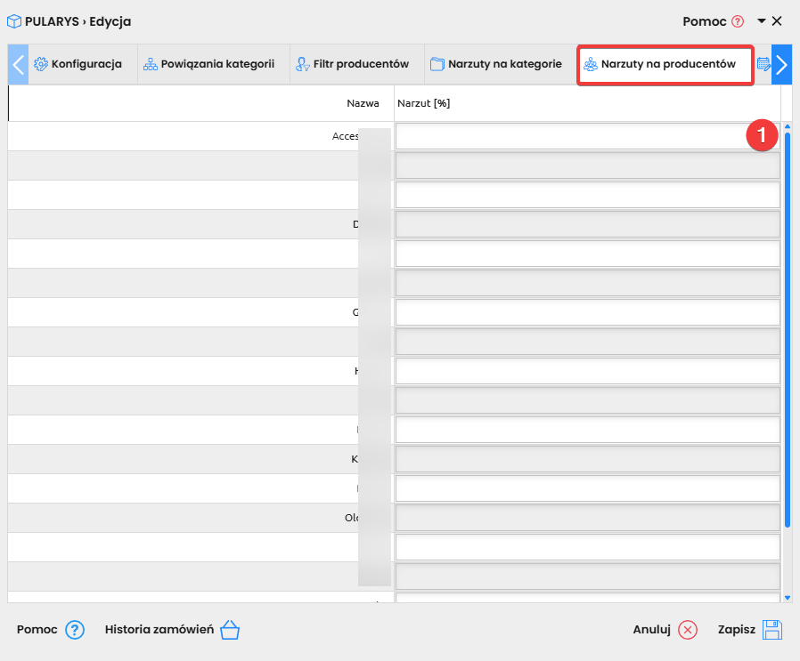The height and width of the screenshot is (661, 800).
Task: Switch to the Konfiguracja tab
Action: click(x=78, y=64)
